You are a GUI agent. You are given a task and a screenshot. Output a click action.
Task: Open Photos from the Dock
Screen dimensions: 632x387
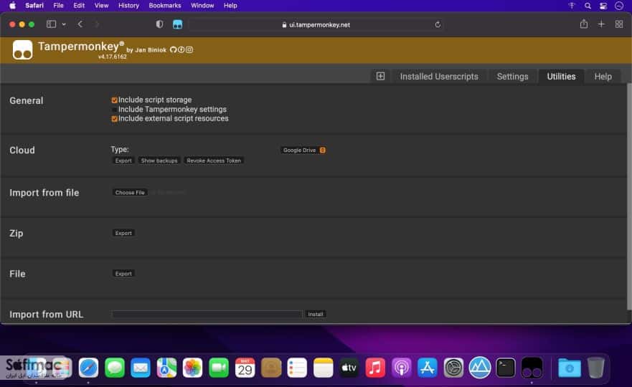click(193, 367)
